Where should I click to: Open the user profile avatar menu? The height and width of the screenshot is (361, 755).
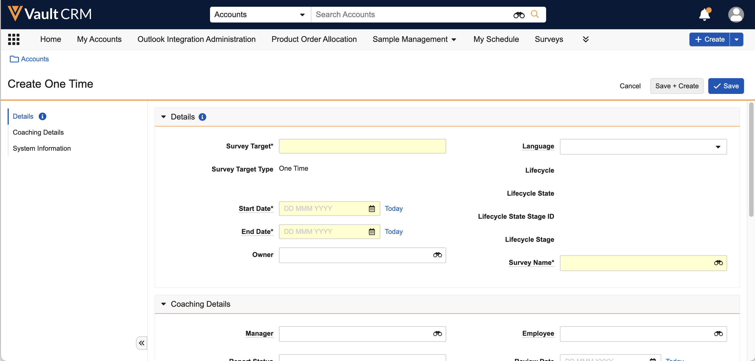click(x=736, y=15)
